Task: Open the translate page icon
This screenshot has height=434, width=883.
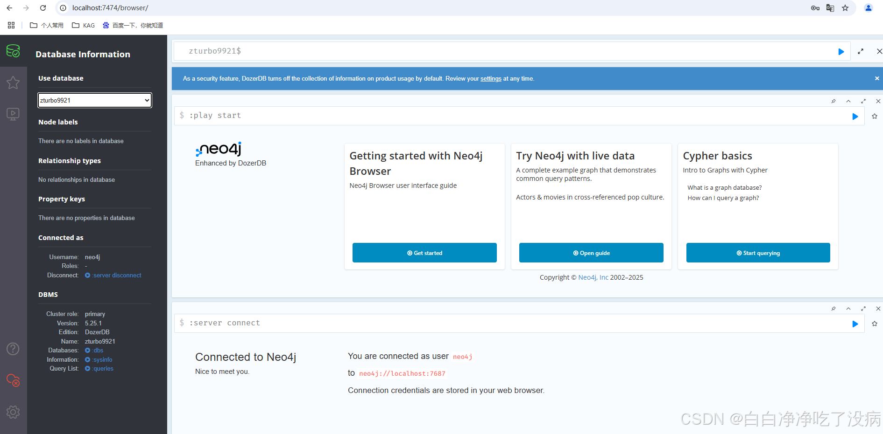Action: click(x=830, y=8)
